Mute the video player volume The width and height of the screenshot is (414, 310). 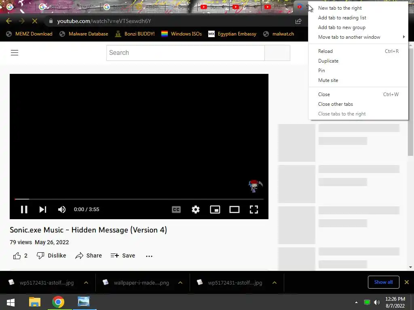pos(62,209)
